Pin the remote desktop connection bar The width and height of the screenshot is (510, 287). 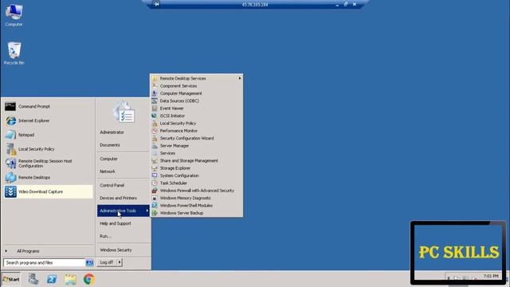pos(156,4)
